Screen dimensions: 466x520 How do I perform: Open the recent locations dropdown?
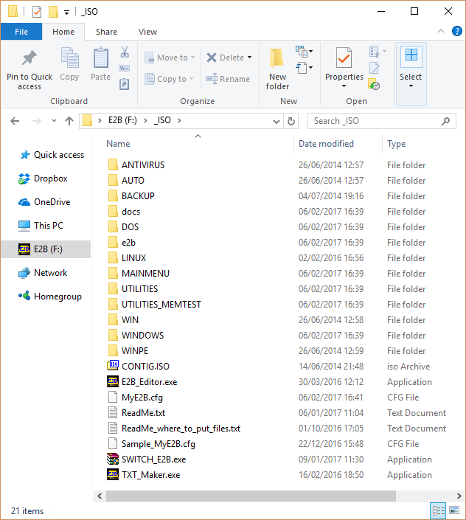(54, 121)
